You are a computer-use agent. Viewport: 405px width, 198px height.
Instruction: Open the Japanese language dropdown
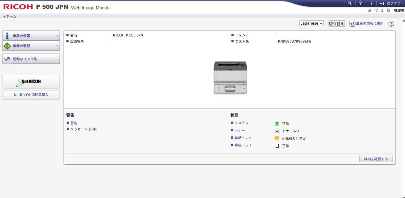312,23
